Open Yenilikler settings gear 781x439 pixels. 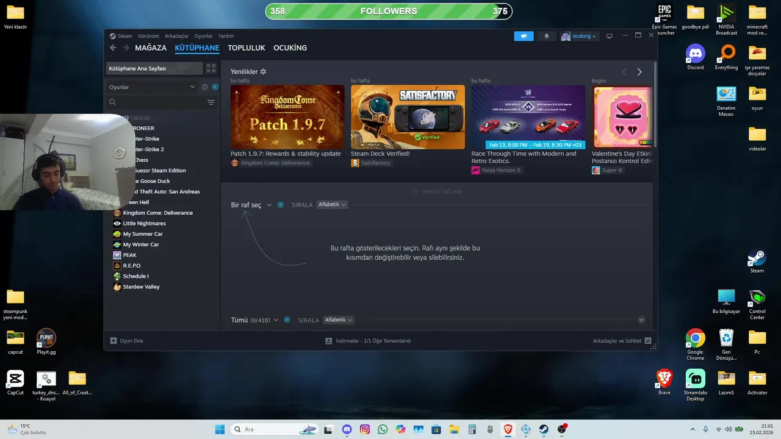tap(263, 71)
